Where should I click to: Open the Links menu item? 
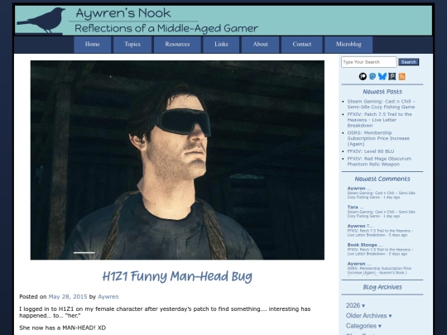(221, 45)
